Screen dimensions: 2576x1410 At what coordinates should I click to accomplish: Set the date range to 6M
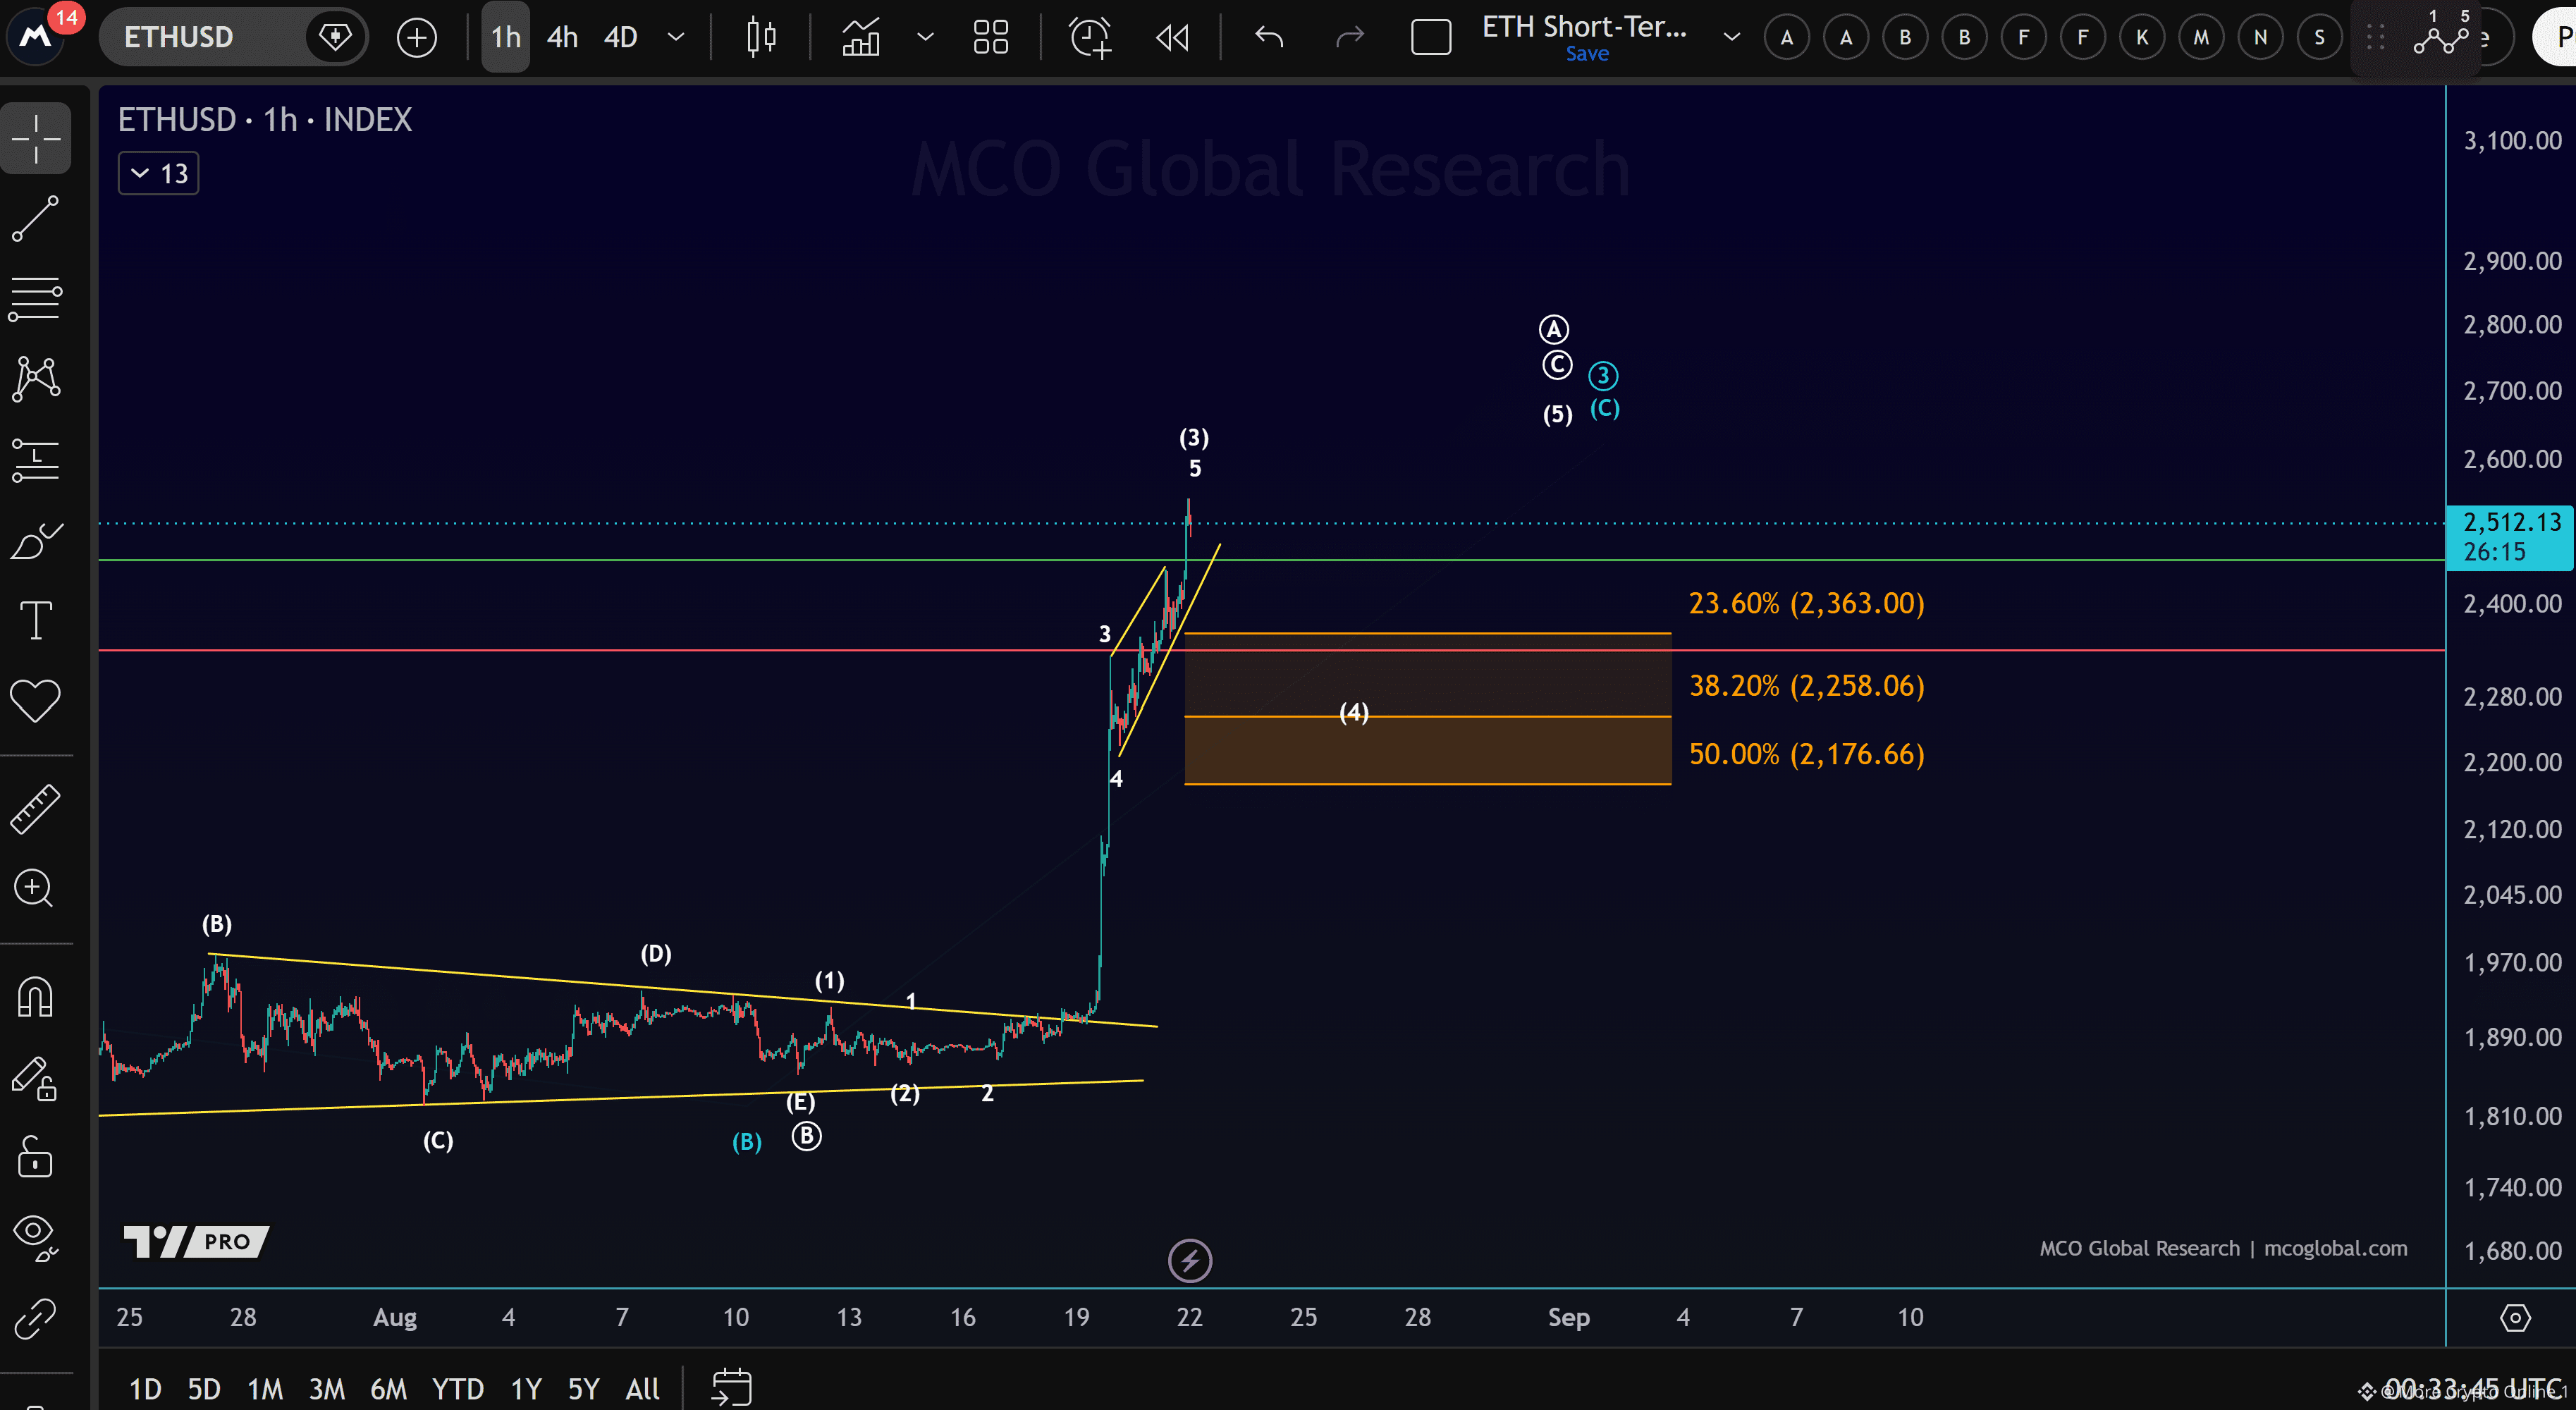(x=389, y=1389)
